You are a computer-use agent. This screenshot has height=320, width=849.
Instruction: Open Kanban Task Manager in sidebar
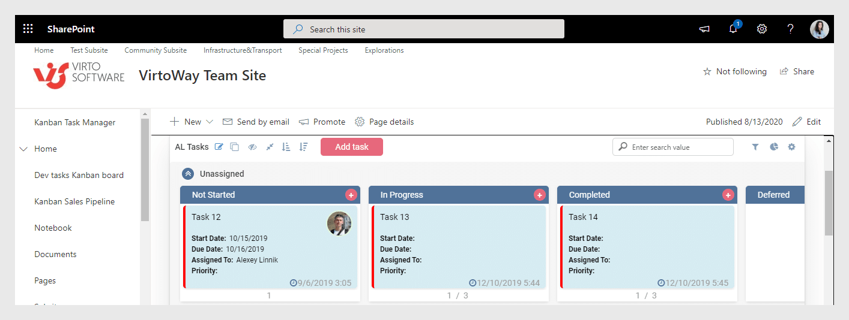pyautogui.click(x=75, y=122)
